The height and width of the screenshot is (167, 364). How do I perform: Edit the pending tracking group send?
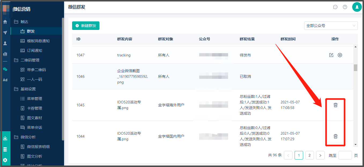(x=331, y=55)
